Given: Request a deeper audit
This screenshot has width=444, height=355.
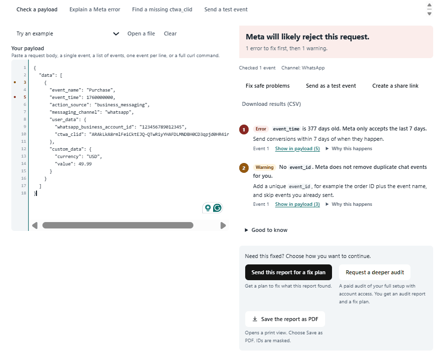Looking at the screenshot, I should pos(374,272).
